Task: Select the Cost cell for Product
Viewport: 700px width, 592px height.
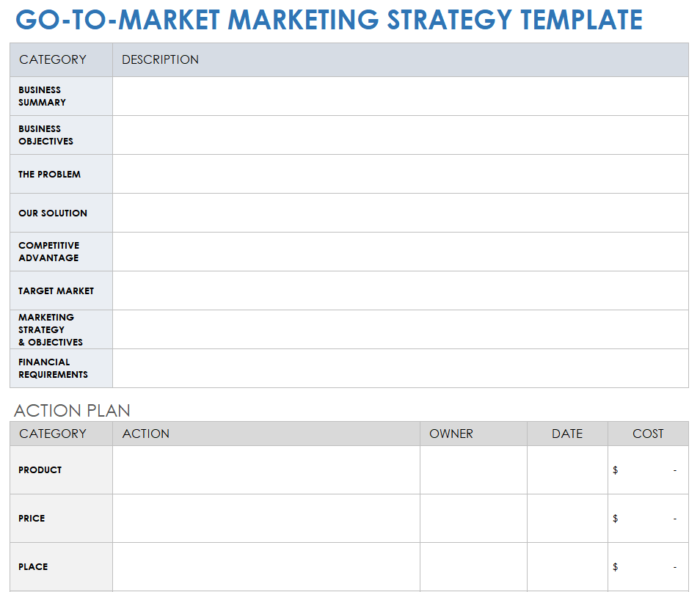Action: [648, 469]
